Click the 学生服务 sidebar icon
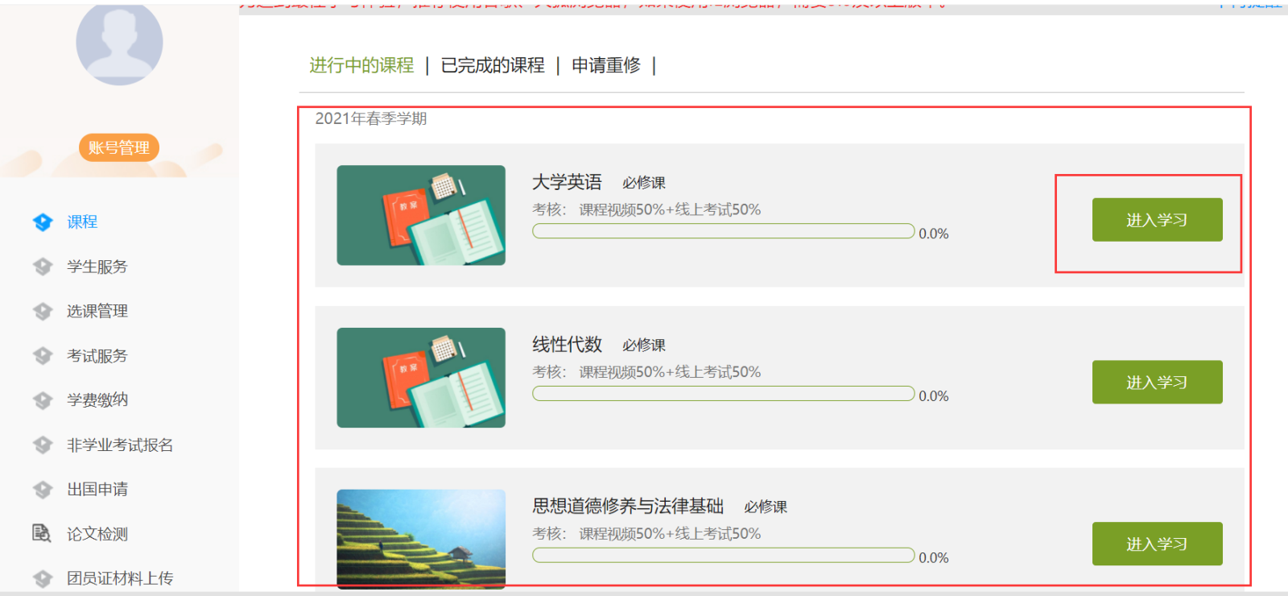This screenshot has height=596, width=1288. (x=43, y=267)
